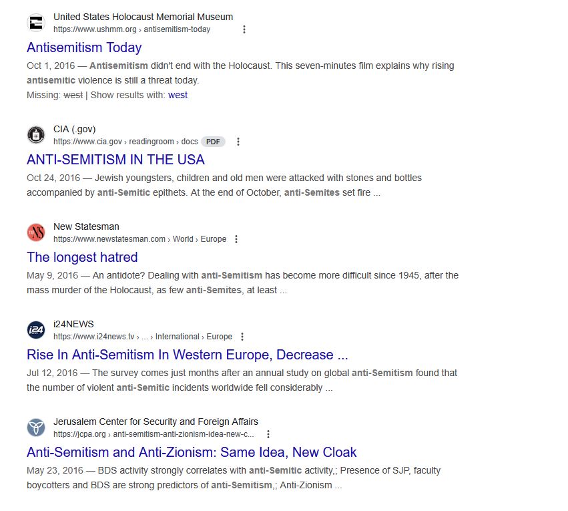Click the May 23, 2016 snippet text
The width and height of the screenshot is (568, 511).
[234, 478]
